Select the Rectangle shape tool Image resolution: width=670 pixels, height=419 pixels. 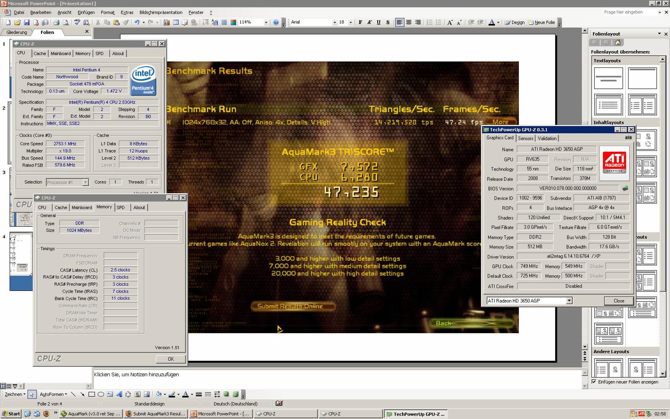point(91,394)
